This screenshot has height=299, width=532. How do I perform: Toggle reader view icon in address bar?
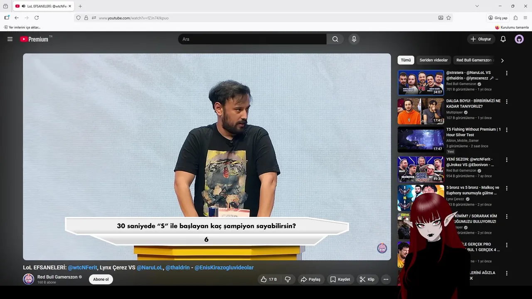pyautogui.click(x=441, y=18)
